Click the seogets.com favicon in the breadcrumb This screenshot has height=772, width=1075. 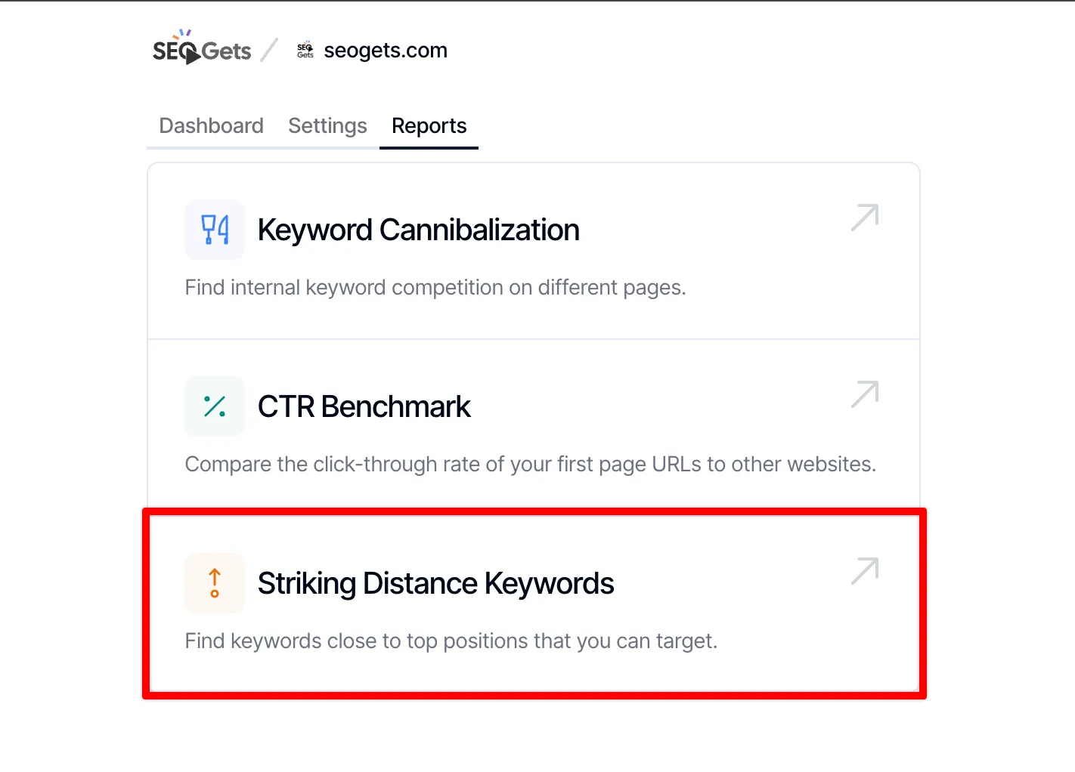(x=305, y=49)
